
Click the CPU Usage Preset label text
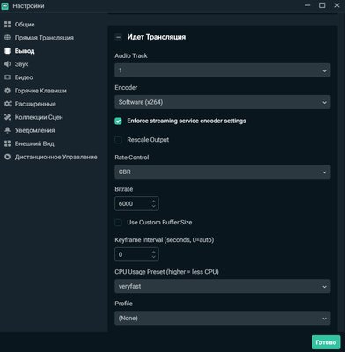click(166, 272)
